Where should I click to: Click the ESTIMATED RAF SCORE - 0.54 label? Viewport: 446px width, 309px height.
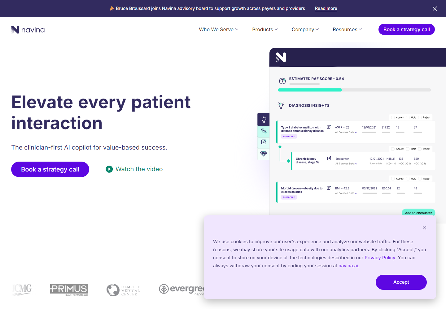coord(317,79)
